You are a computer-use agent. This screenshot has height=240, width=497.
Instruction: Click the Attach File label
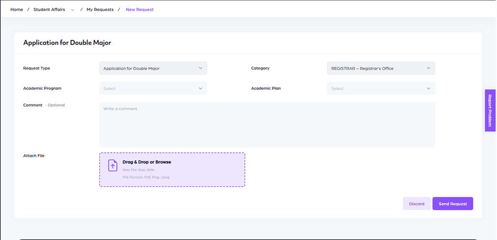(34, 156)
